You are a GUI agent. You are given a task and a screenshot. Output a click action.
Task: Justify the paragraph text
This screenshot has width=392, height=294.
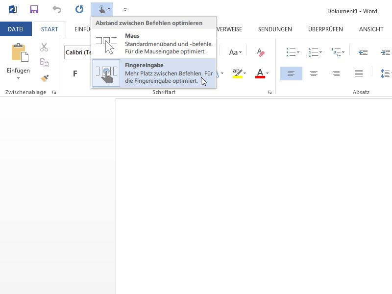tap(359, 73)
